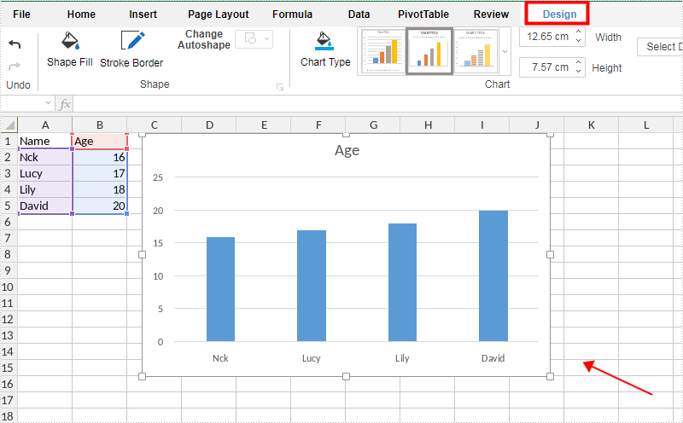Click the Stroke Border pen icon
The height and width of the screenshot is (423, 683).
tap(132, 40)
